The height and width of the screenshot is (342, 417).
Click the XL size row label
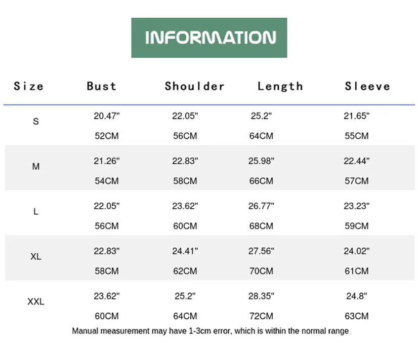tap(35, 257)
